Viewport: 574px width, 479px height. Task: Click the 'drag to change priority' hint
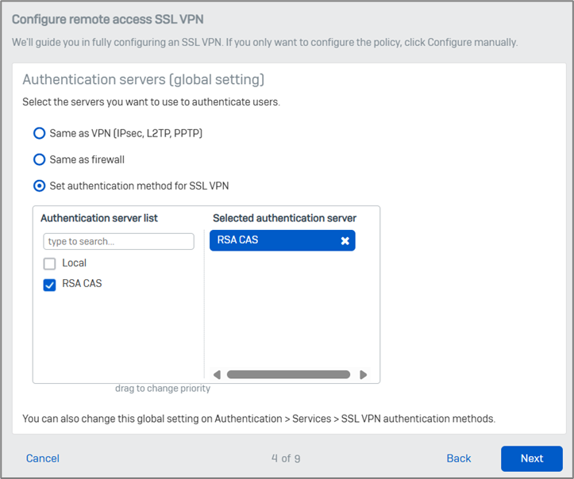[x=162, y=389]
